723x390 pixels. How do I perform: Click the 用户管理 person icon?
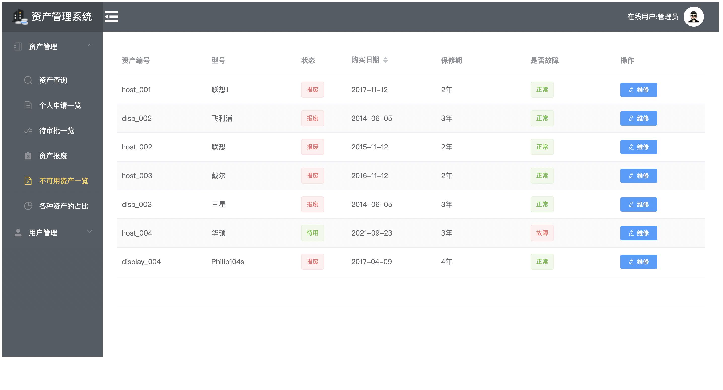(x=18, y=232)
